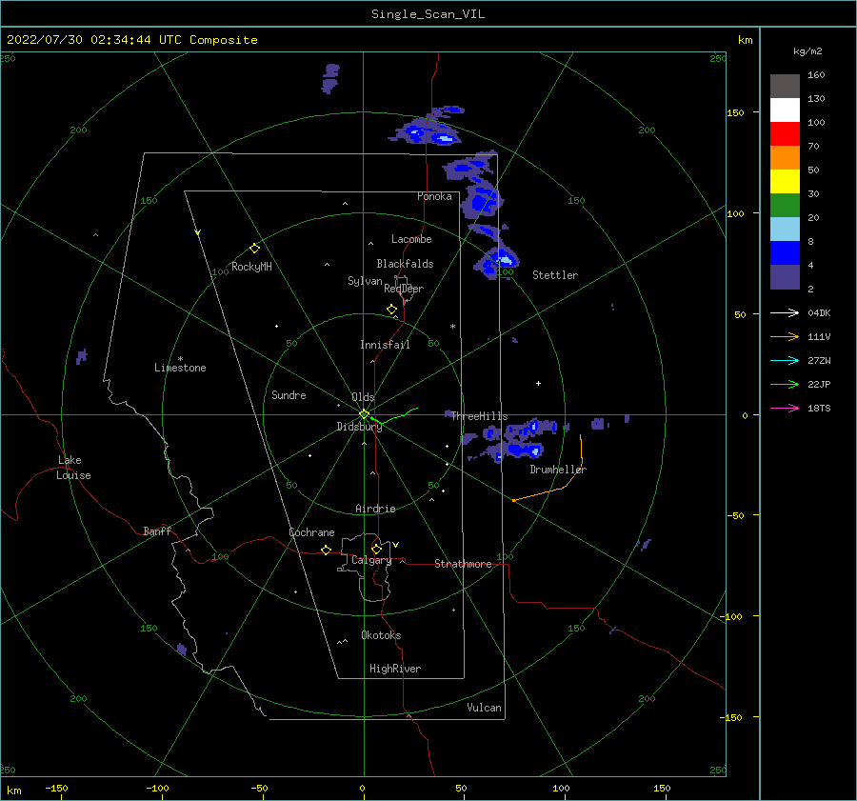Click the Limestone label

coord(180,368)
